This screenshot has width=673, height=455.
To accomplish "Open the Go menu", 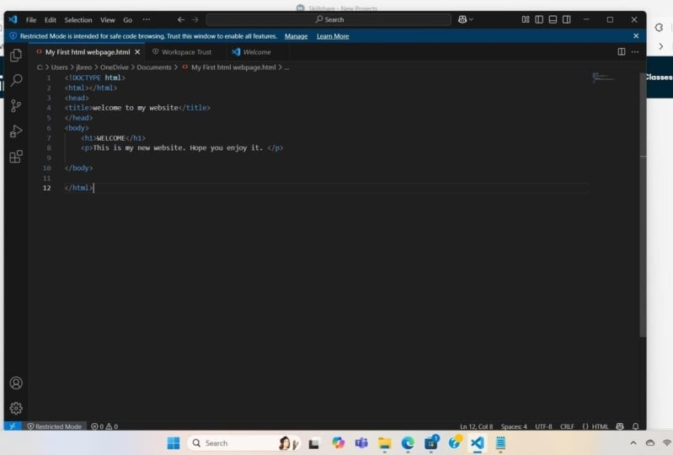I will (x=127, y=19).
